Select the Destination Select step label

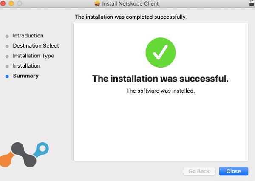(x=36, y=46)
